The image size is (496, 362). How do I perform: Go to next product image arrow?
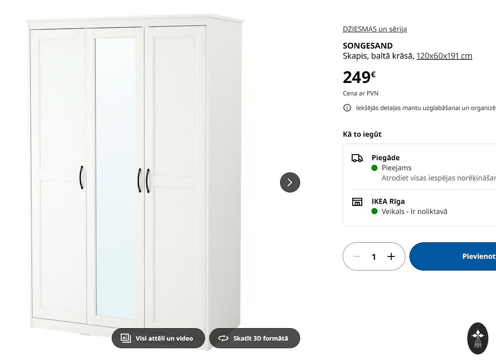[290, 182]
